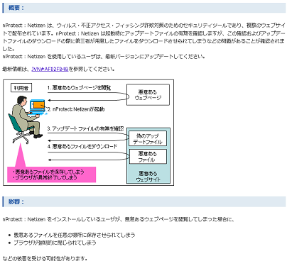Click the 利用者 label box
This screenshot has width=287, height=266.
[21, 88]
